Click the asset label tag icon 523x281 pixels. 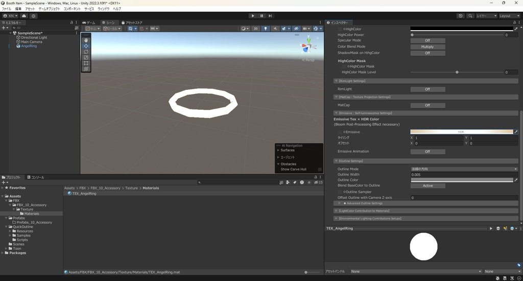(519, 265)
